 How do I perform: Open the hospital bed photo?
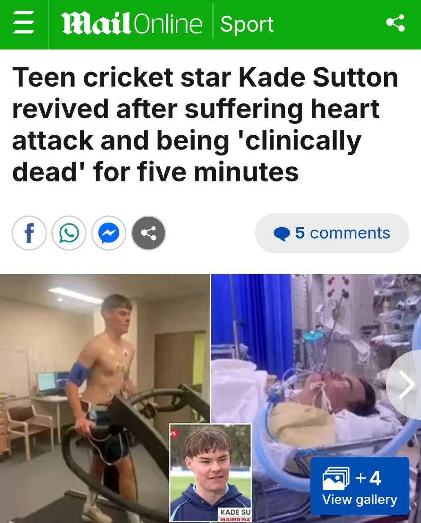click(316, 398)
